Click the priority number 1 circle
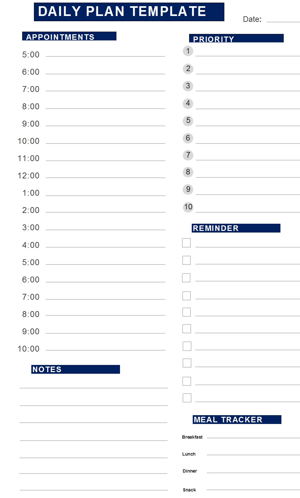This screenshot has height=498, width=300. pyautogui.click(x=188, y=51)
